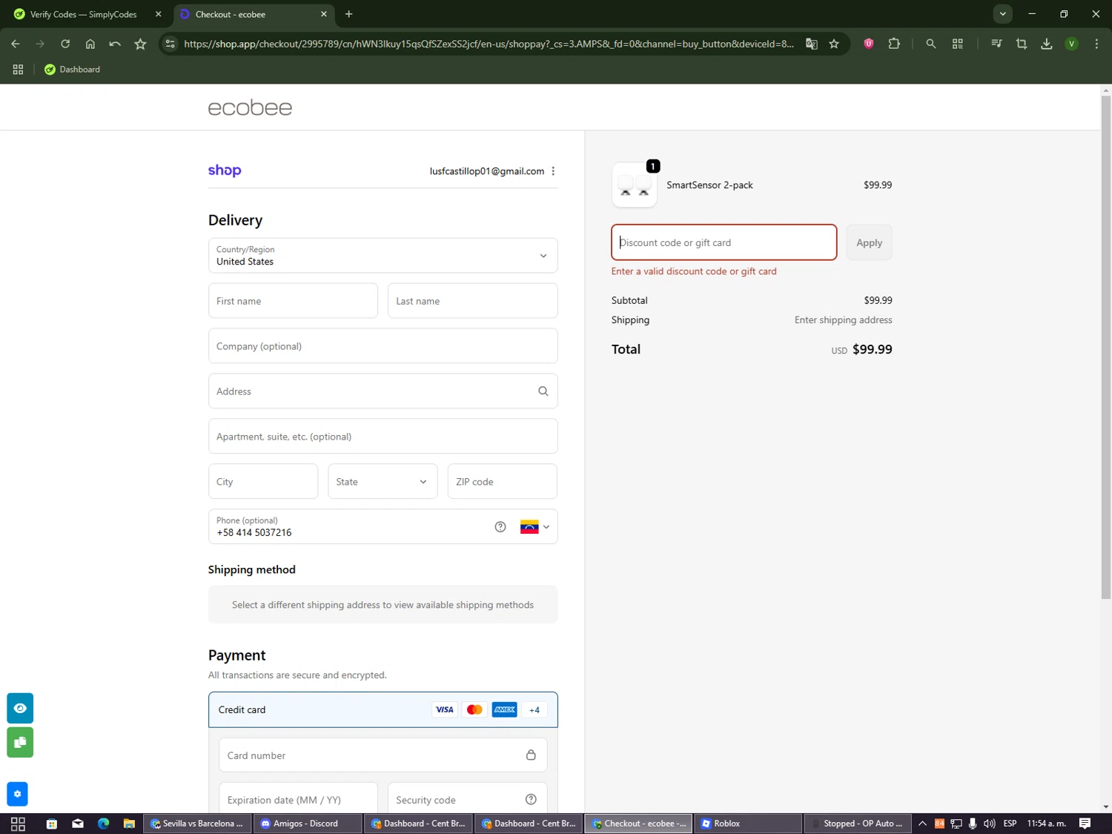
Task: Expand the State dropdown
Action: pyautogui.click(x=383, y=482)
